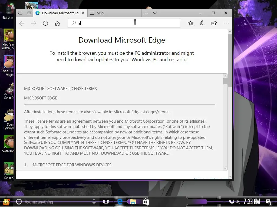The image size is (277, 207).
Task: Open the 7:23 AM clock
Action: (x=252, y=202)
